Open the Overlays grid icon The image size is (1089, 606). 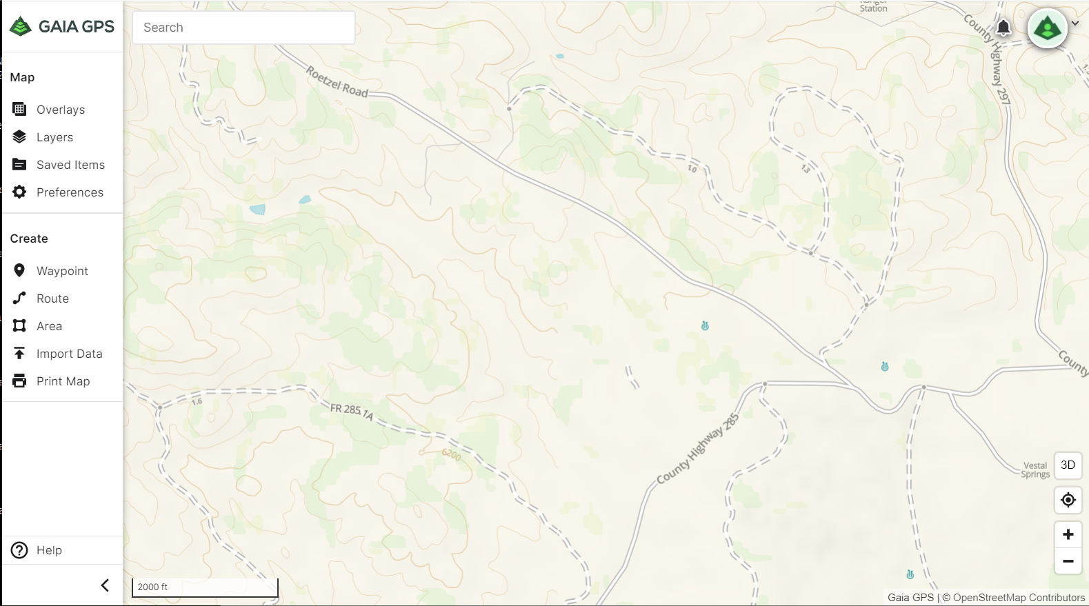tap(19, 109)
